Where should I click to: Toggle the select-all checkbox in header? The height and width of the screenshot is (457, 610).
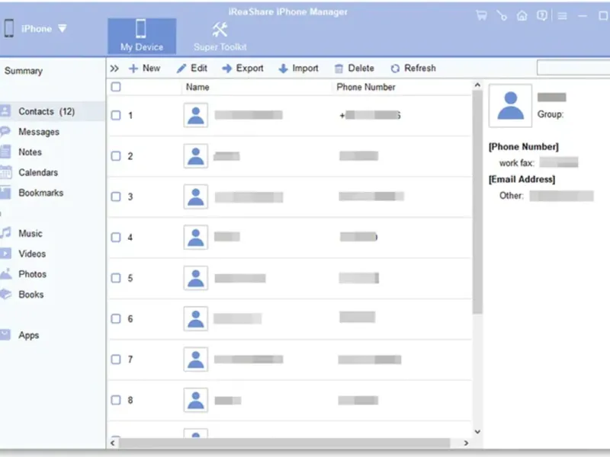point(116,87)
